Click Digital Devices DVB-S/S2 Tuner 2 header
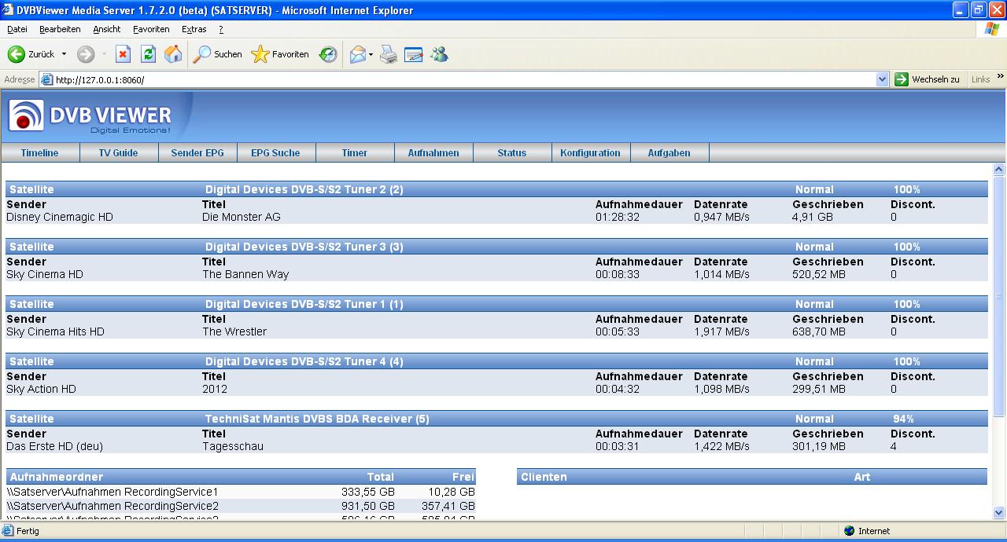Viewport: 1007px width, 542px height. (304, 189)
